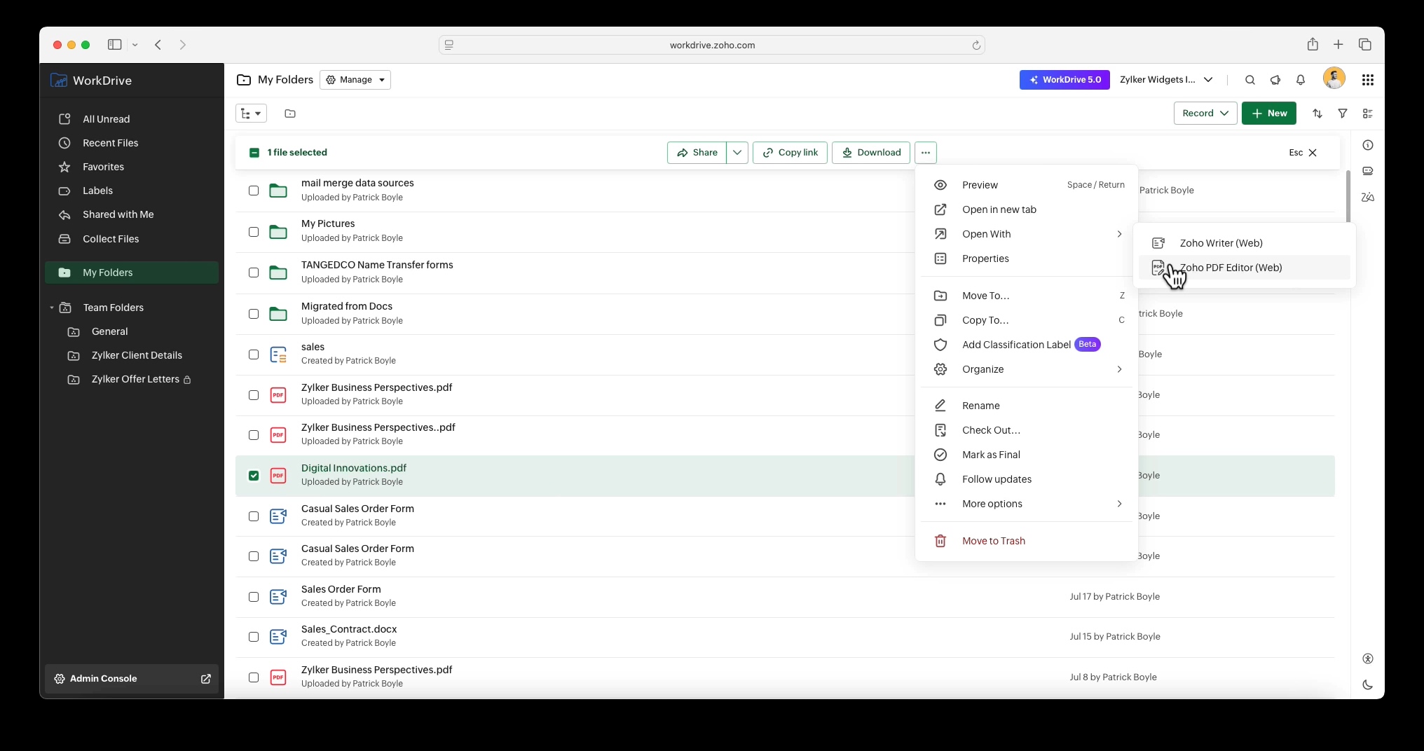Open the Record view dropdown

click(1205, 113)
